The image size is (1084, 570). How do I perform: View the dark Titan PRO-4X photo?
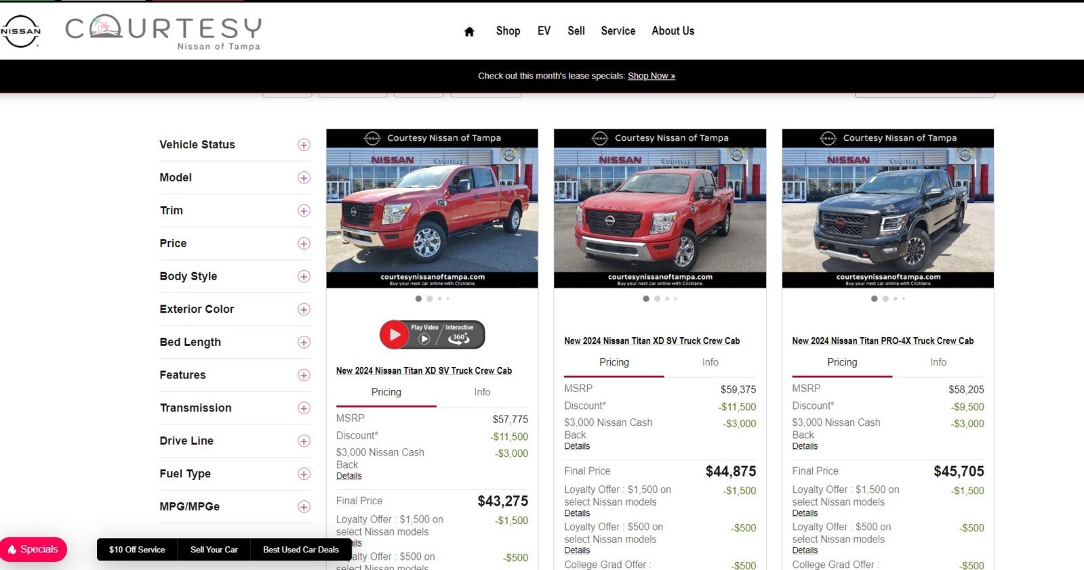coord(888,209)
